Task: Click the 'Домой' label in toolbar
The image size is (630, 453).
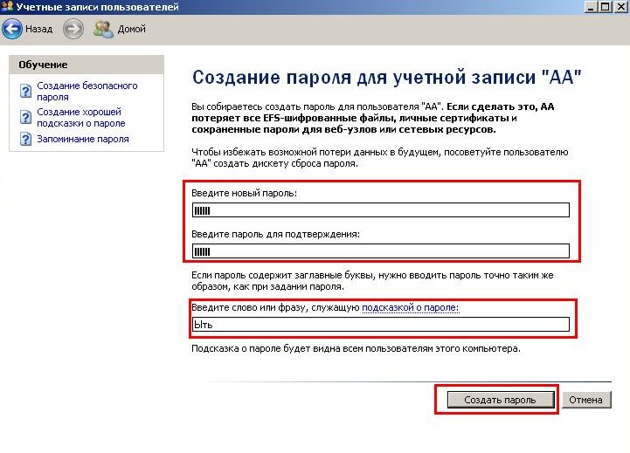Action: tap(131, 30)
